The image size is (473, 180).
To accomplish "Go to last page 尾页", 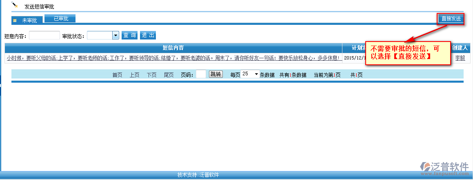I will point(169,75).
